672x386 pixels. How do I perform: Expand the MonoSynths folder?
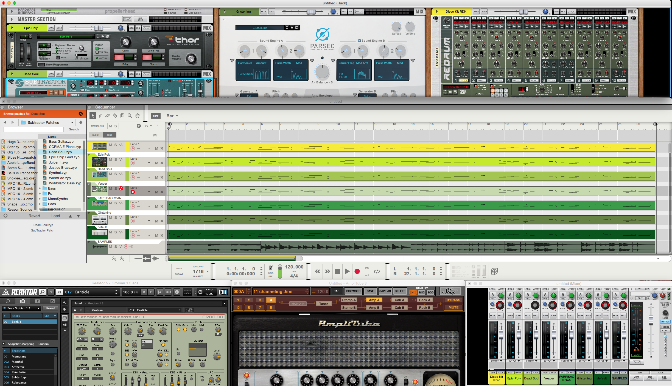point(40,199)
